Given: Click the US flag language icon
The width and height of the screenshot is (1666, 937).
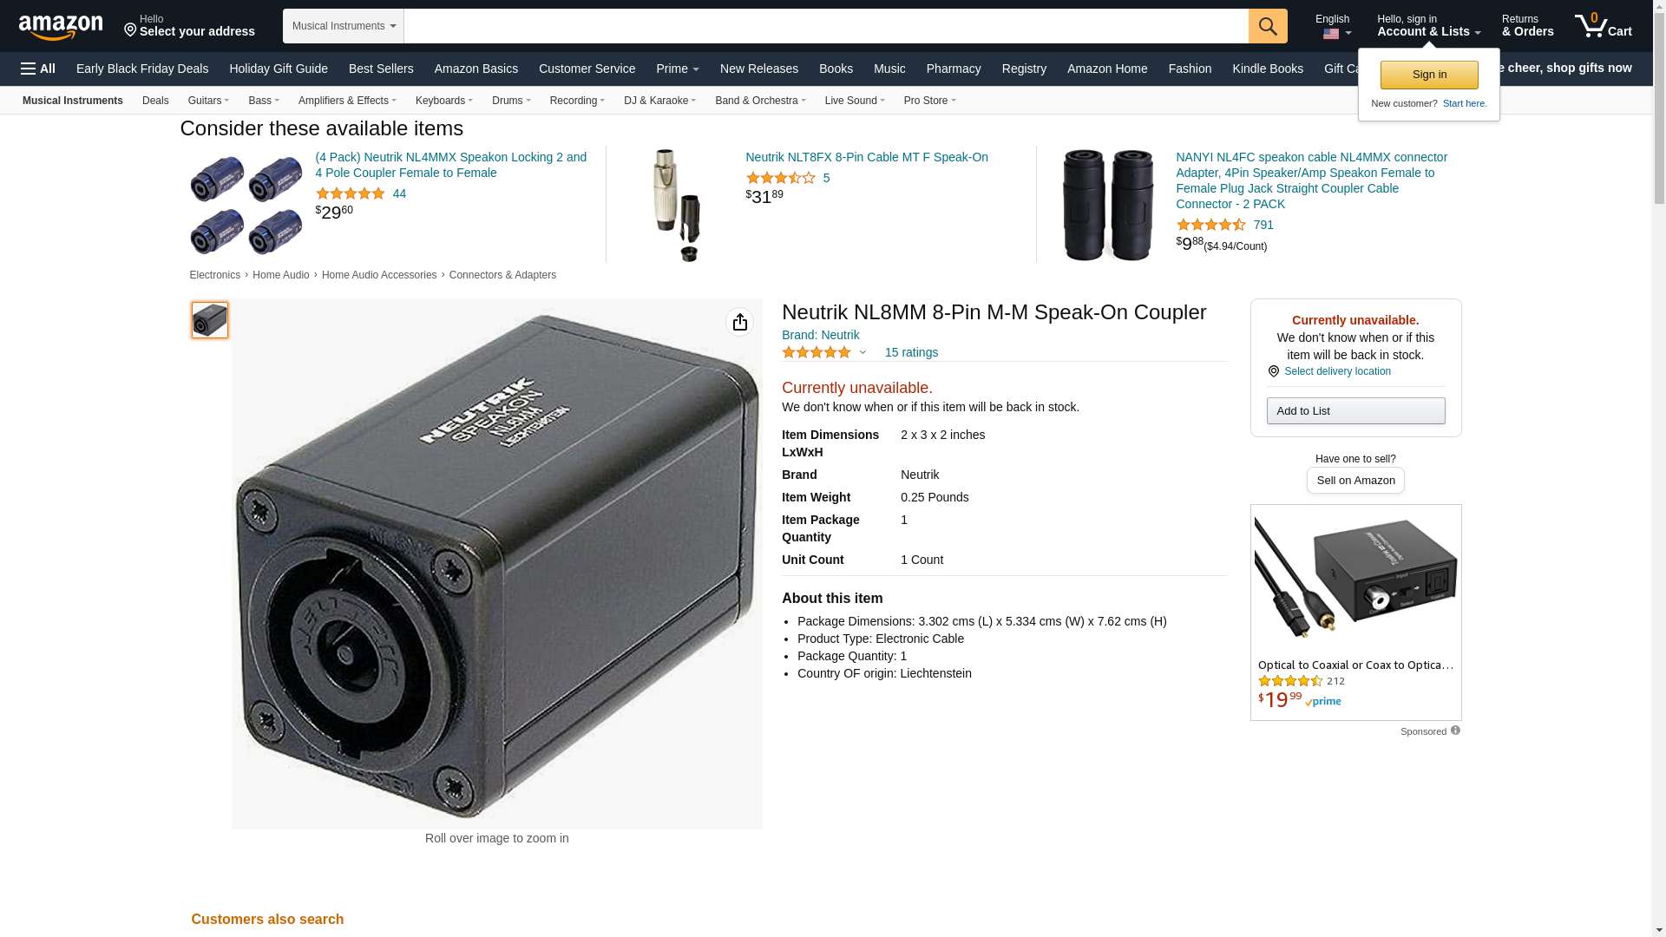Looking at the screenshot, I should (1330, 34).
